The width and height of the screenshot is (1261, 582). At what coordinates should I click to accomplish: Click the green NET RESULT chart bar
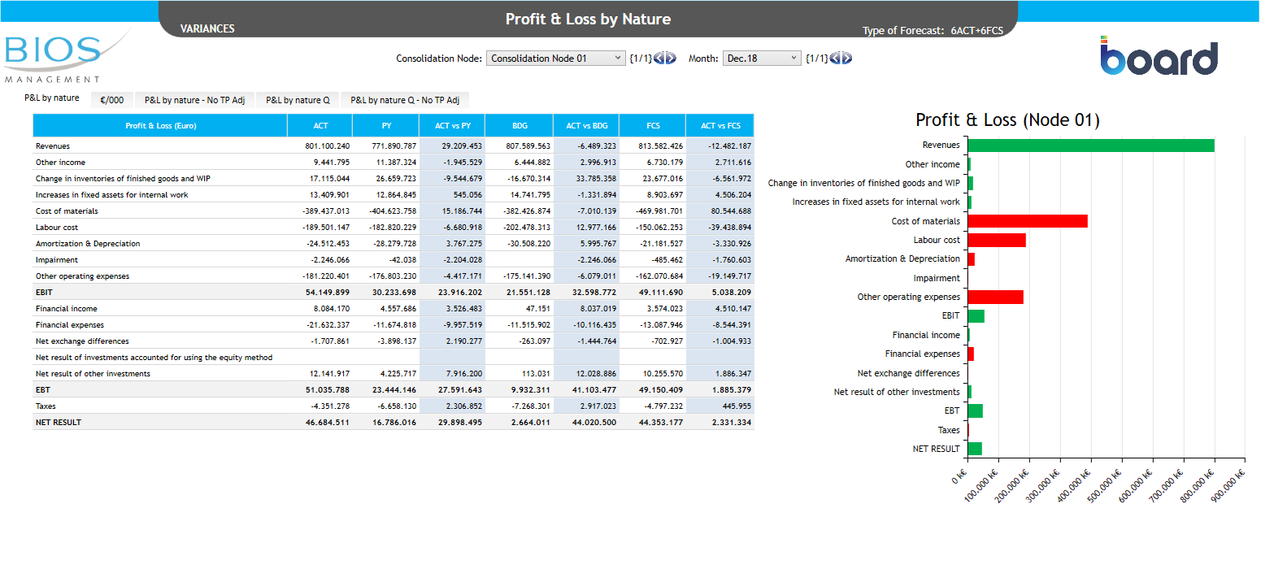click(x=975, y=449)
